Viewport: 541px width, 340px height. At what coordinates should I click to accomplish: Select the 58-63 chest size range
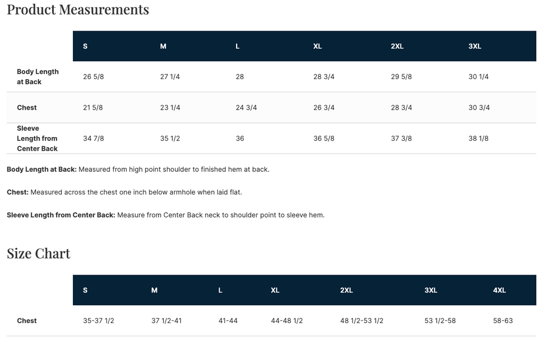click(503, 320)
